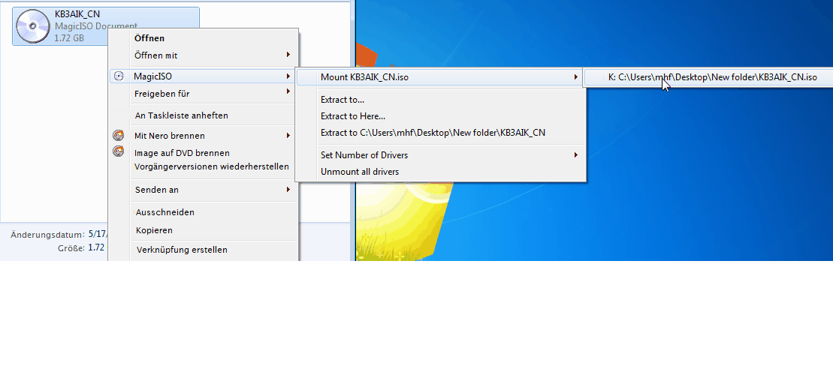Expand the arrow next to Set Number of Drivers

pyautogui.click(x=576, y=155)
